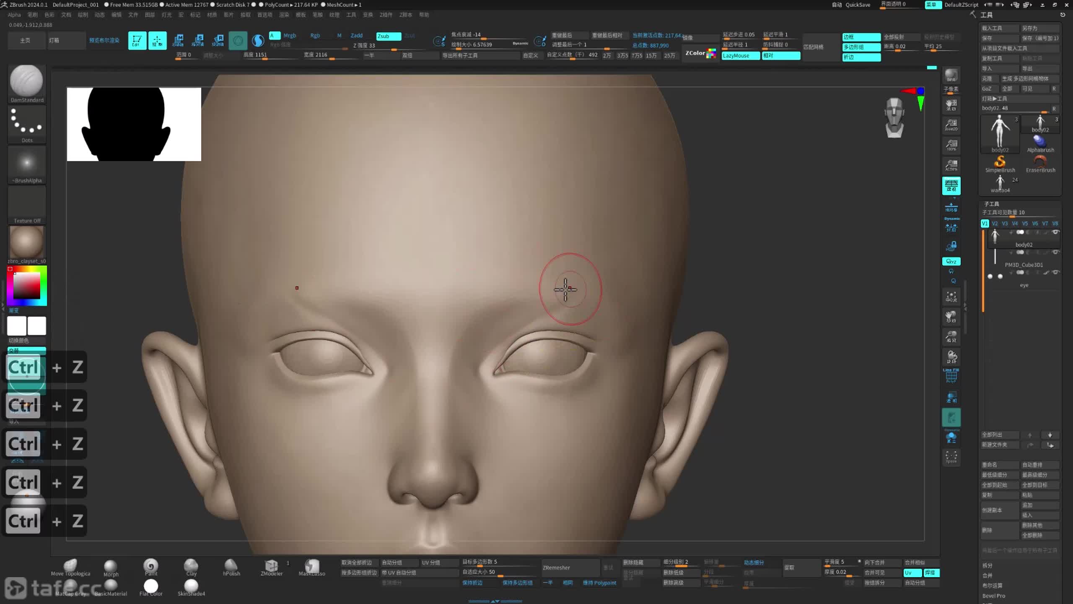Click the scroll hand icon in right shelf

coord(951,104)
